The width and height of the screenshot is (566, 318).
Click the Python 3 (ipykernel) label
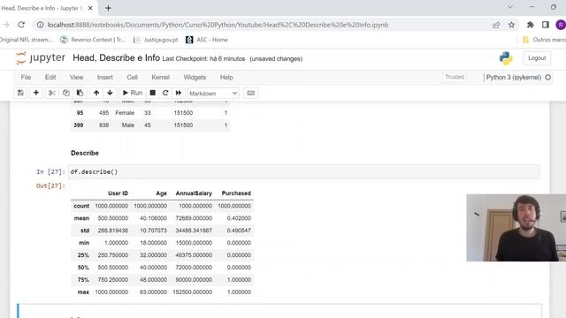(x=513, y=77)
